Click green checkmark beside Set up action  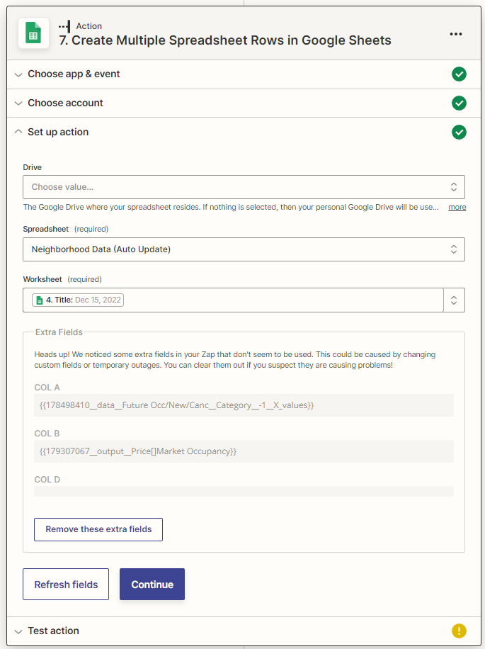coord(459,132)
